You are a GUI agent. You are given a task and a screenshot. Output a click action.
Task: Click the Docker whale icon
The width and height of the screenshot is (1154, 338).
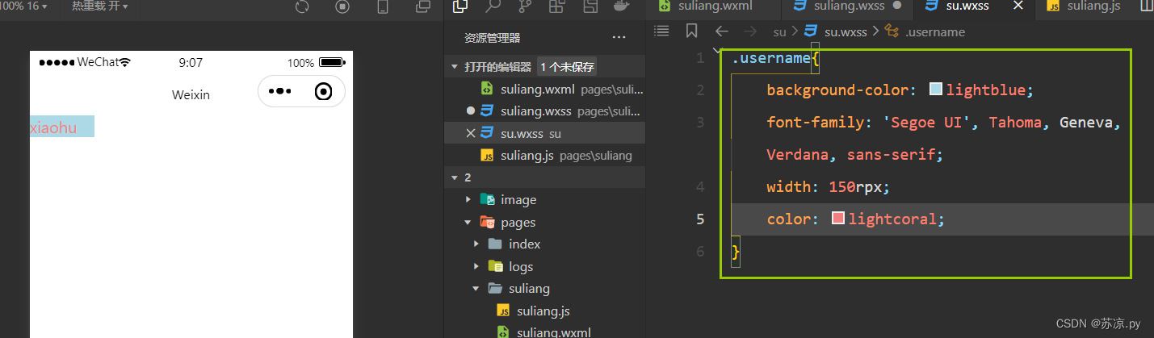click(x=622, y=6)
